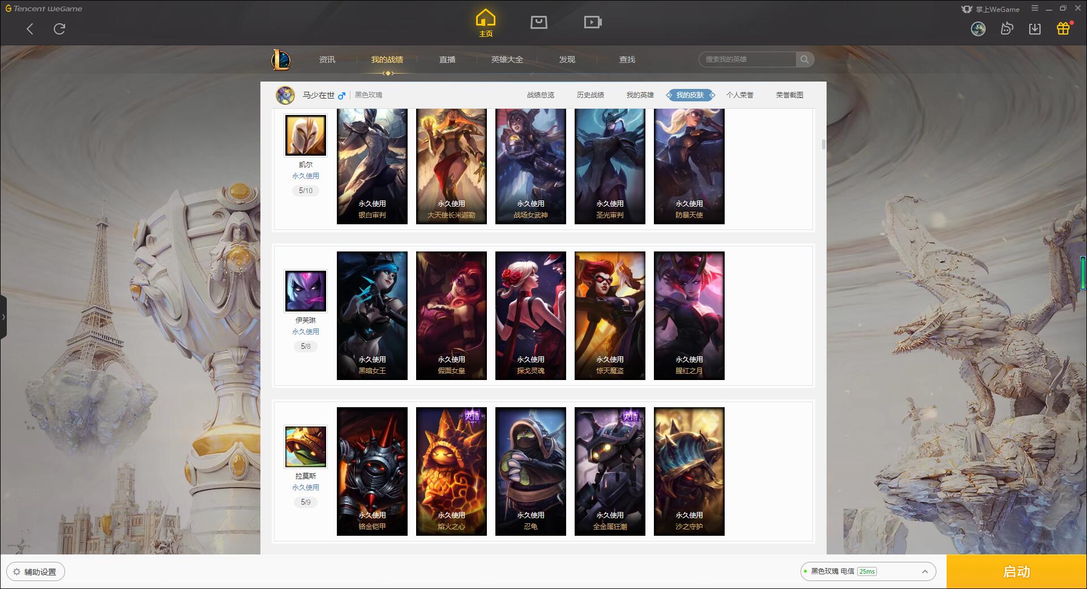1087x589 pixels.
Task: Open the download manager icon
Action: tap(1035, 29)
